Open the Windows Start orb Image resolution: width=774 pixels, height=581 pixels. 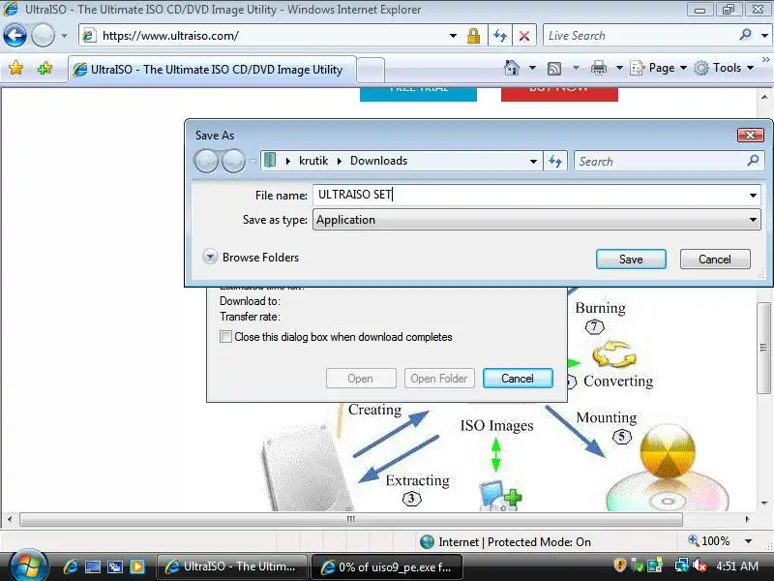[x=28, y=566]
